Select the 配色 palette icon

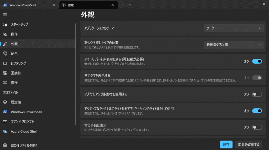[5, 53]
